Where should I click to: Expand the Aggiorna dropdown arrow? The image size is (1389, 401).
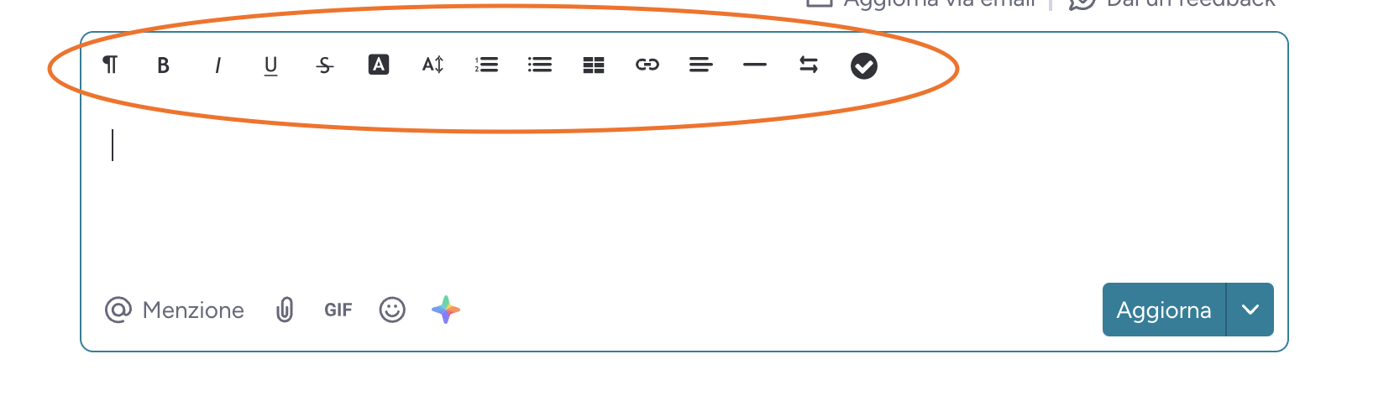point(1250,310)
